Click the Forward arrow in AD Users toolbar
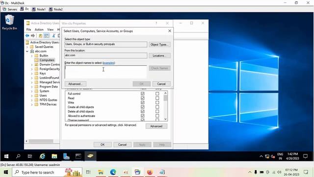Viewport: 314px width, 177px height. tap(33, 36)
